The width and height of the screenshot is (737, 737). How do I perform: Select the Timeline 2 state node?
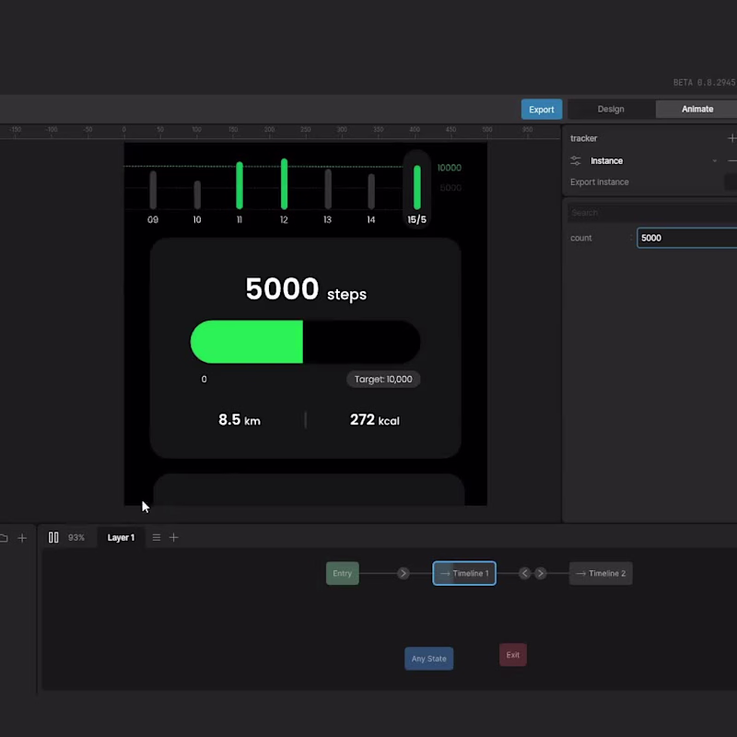(x=601, y=573)
